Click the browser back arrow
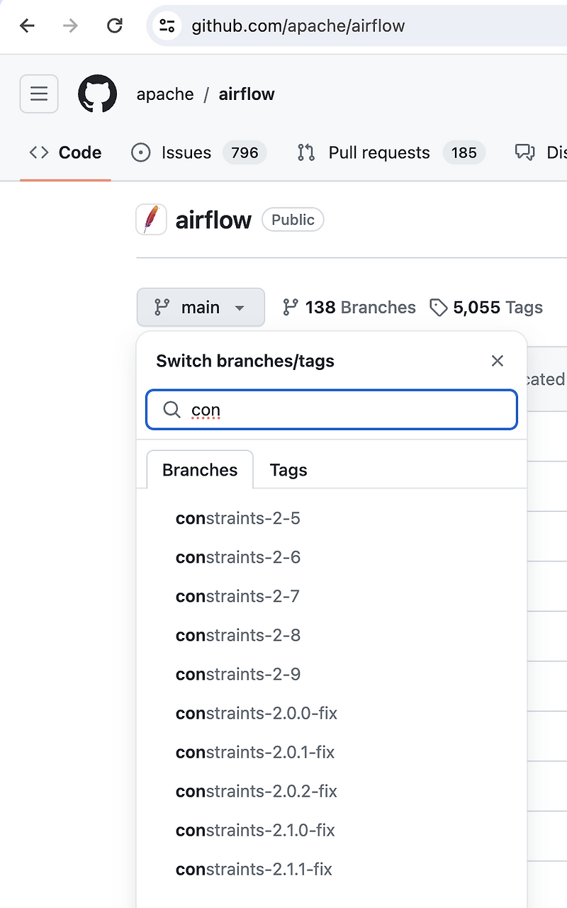Viewport: 567px width, 908px height. (x=27, y=26)
